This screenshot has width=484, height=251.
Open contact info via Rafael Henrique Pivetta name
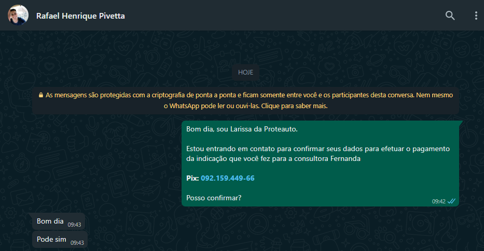[80, 16]
